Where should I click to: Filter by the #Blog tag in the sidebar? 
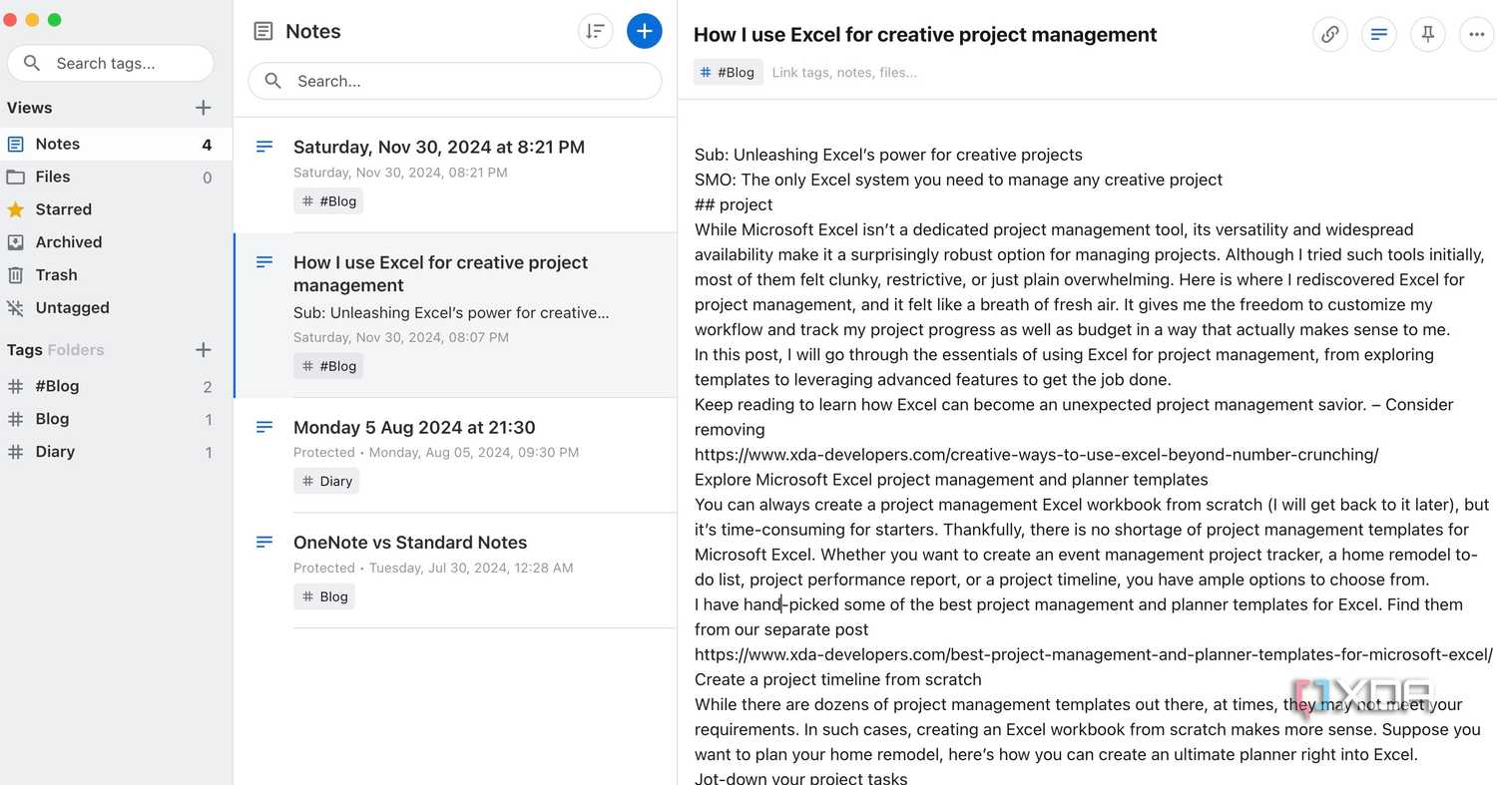(x=116, y=387)
